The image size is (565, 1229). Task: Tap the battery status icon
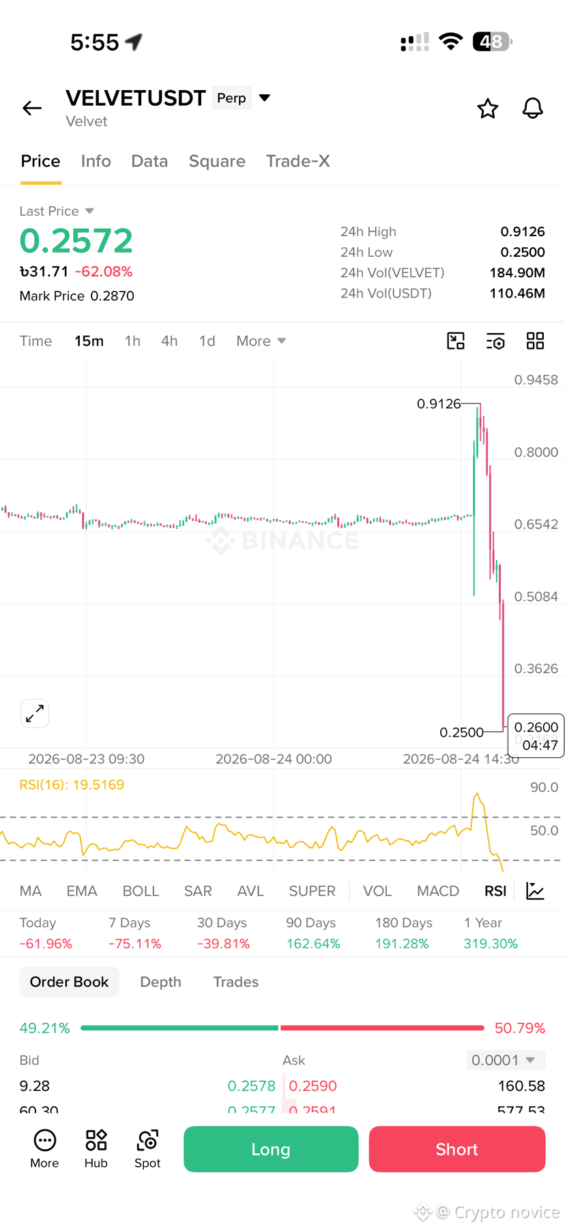492,42
